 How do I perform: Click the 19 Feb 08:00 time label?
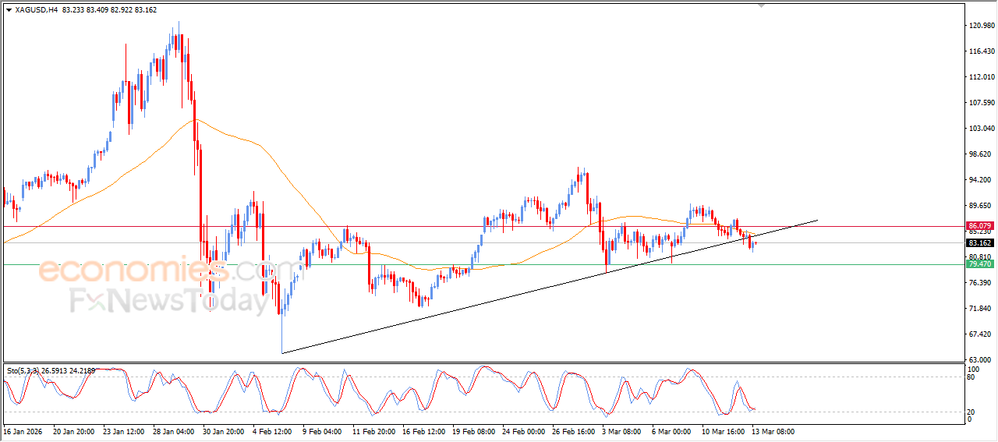tap(474, 430)
